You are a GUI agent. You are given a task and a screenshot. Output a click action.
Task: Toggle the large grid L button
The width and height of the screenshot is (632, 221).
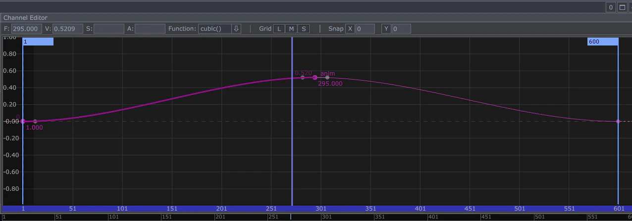tap(279, 29)
